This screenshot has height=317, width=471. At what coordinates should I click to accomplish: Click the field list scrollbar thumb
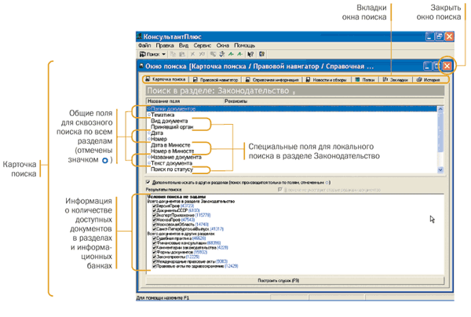(440, 132)
